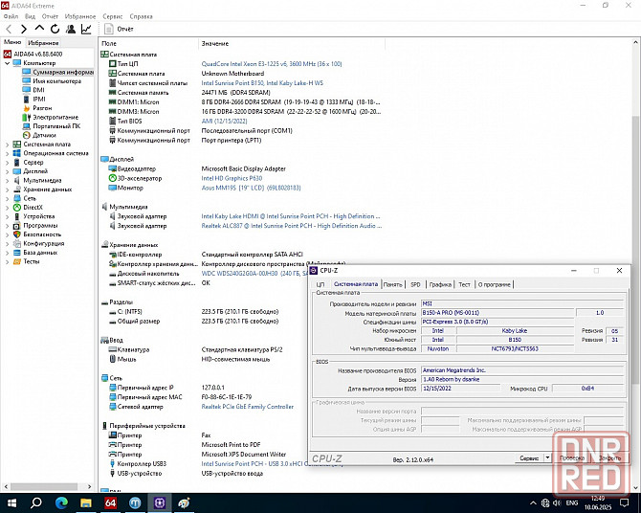
Task: Click the Forward navigation arrow
Action: pos(24,29)
